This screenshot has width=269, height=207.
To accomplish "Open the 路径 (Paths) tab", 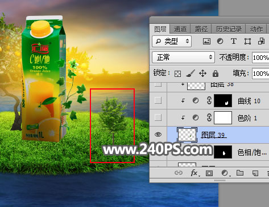I will (201, 29).
